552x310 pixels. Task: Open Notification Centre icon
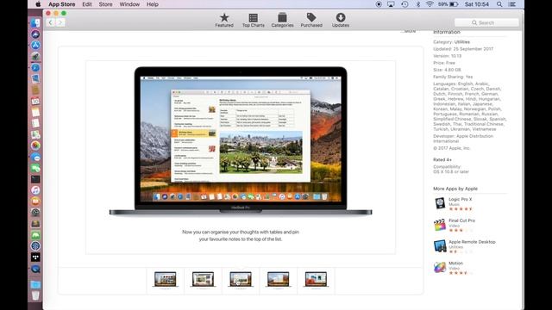[x=512, y=4]
